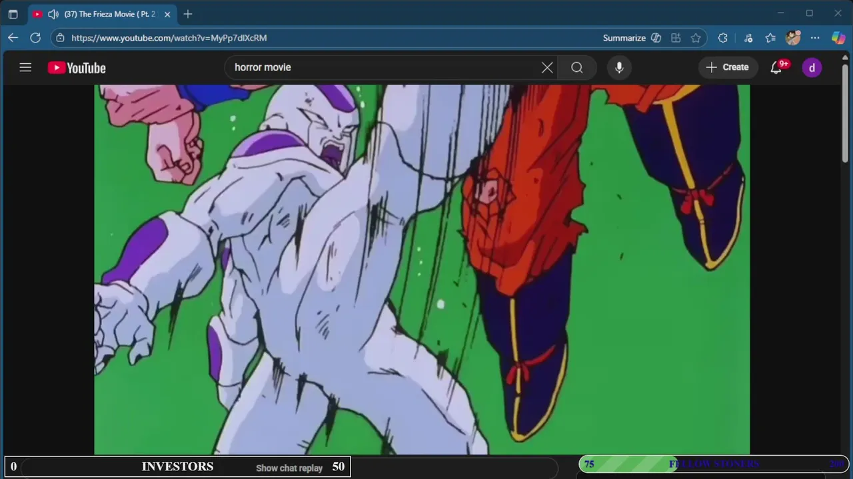Go back to previous page
The image size is (853, 479).
click(13, 38)
